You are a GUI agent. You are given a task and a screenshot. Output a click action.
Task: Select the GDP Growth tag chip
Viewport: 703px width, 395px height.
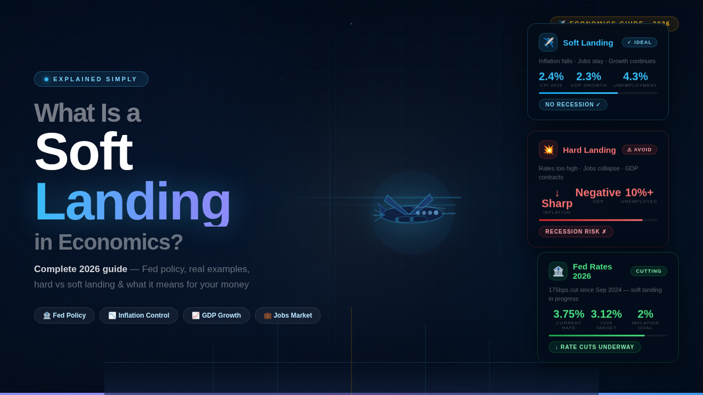216,315
